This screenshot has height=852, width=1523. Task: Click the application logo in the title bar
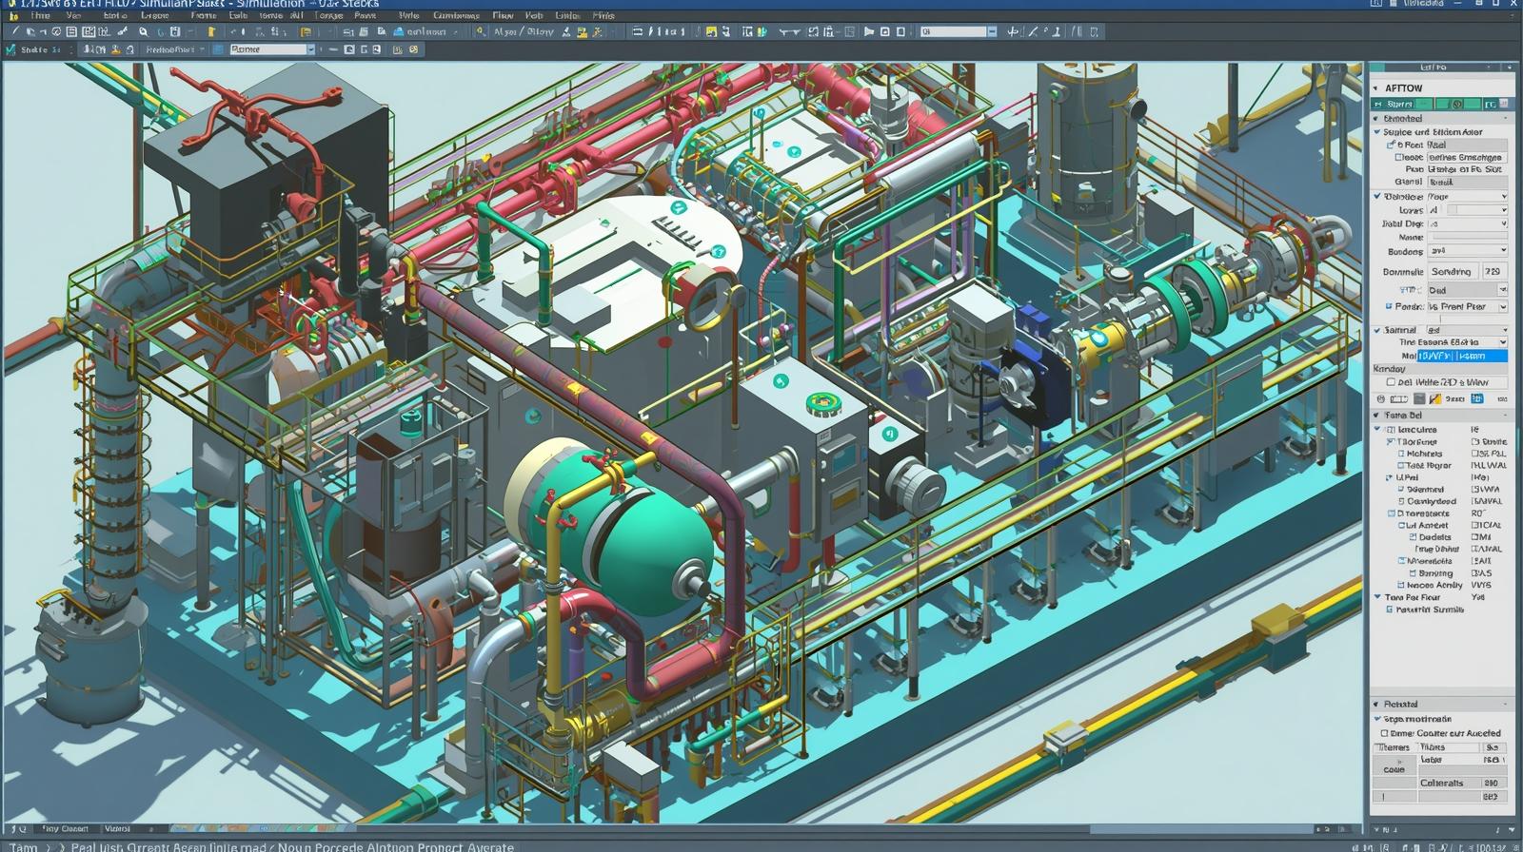click(10, 4)
